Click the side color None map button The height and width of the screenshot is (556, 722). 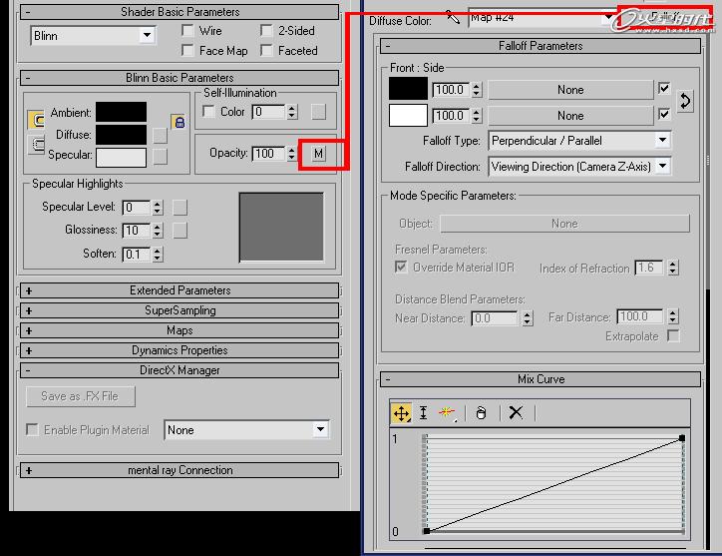click(570, 115)
